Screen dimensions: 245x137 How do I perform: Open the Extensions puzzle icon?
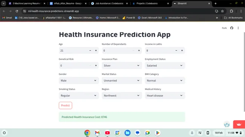click(x=231, y=11)
